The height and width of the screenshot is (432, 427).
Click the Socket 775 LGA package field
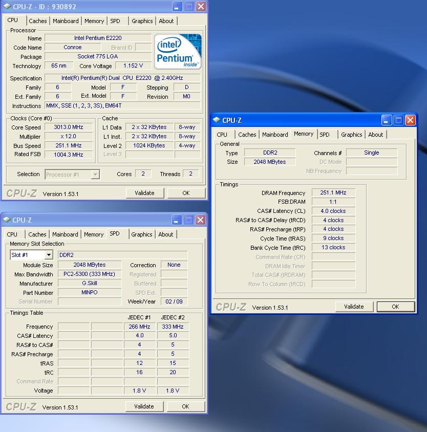coord(98,56)
